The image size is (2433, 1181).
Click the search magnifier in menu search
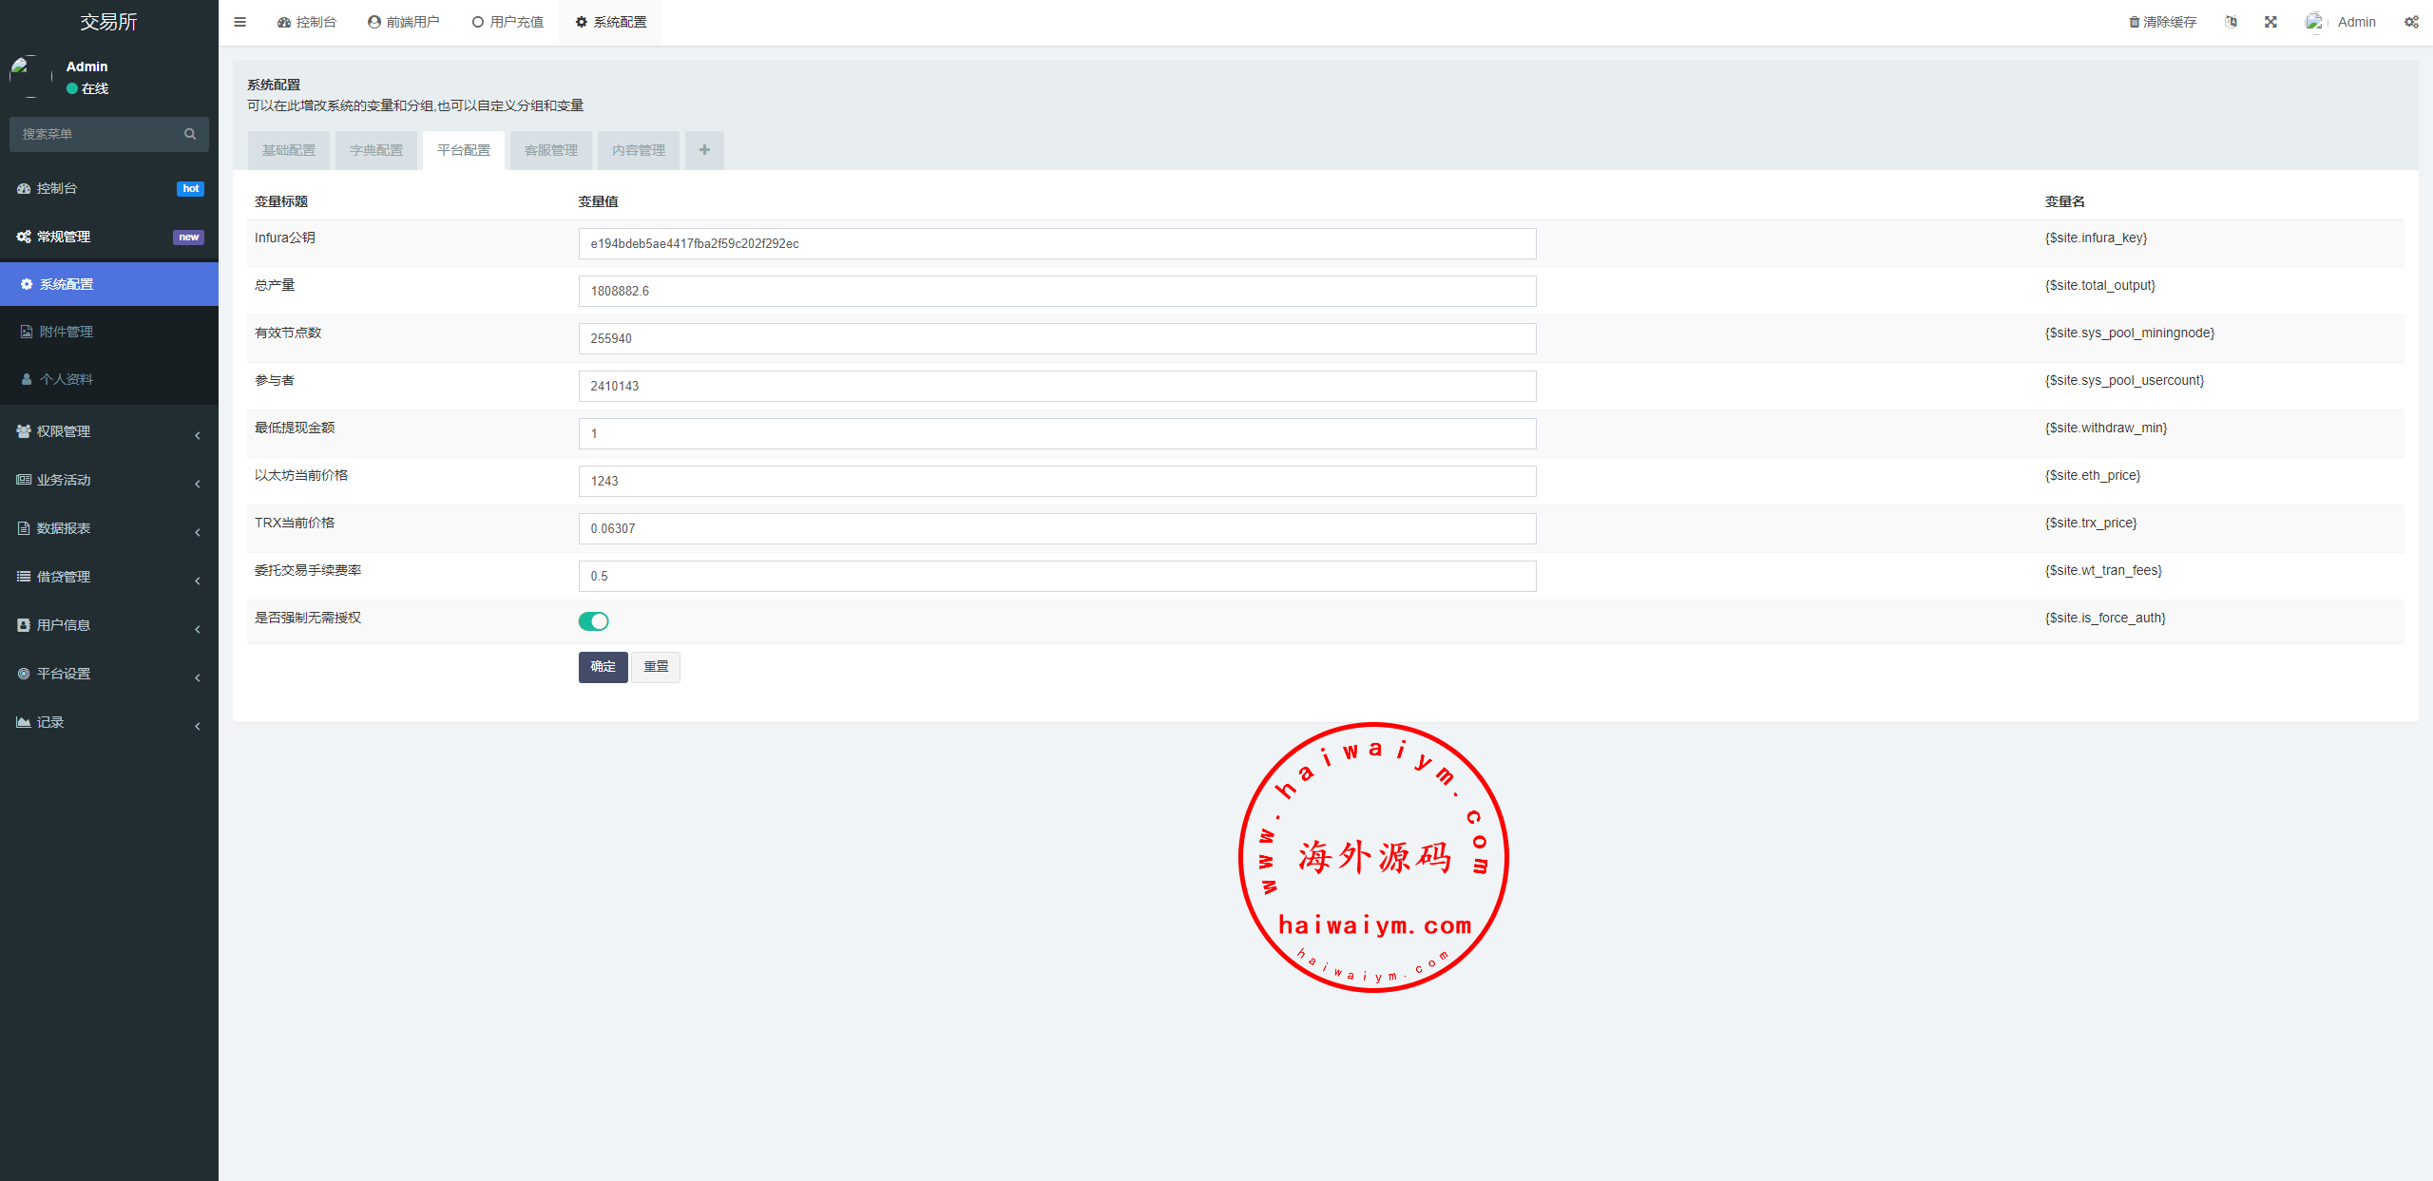pos(190,134)
